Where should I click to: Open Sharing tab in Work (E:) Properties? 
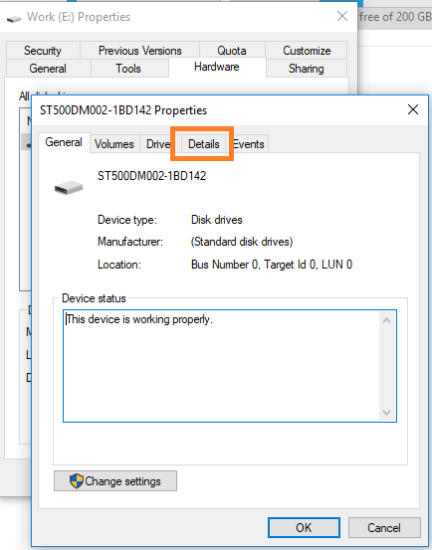point(306,68)
